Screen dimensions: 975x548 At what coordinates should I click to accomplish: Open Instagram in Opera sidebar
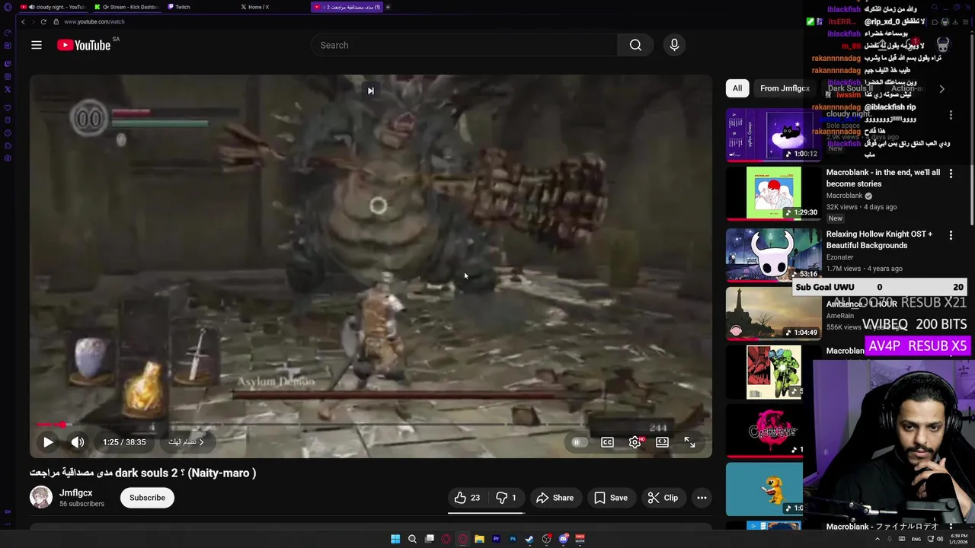tap(8, 76)
